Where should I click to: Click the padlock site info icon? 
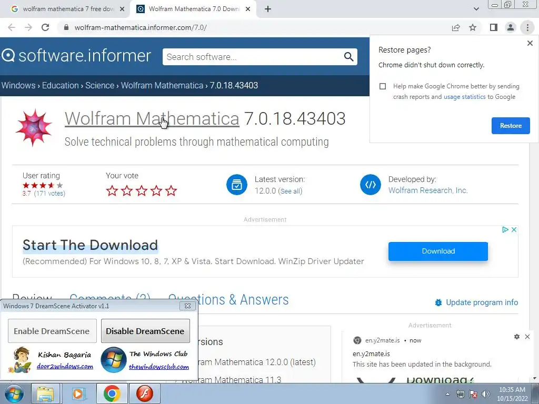coord(66,27)
